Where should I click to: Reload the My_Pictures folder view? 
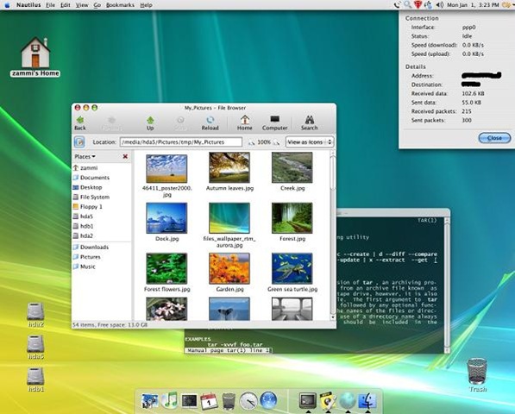click(210, 123)
